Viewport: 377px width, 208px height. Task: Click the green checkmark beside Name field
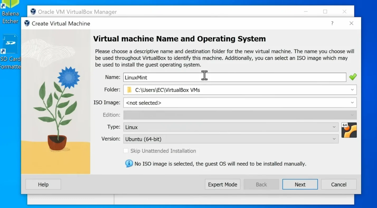click(353, 77)
